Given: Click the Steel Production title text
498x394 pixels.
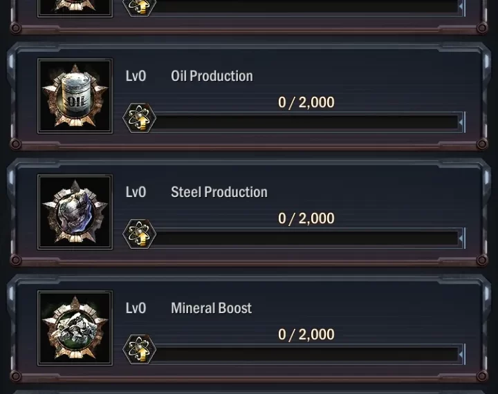Looking at the screenshot, I should (219, 192).
